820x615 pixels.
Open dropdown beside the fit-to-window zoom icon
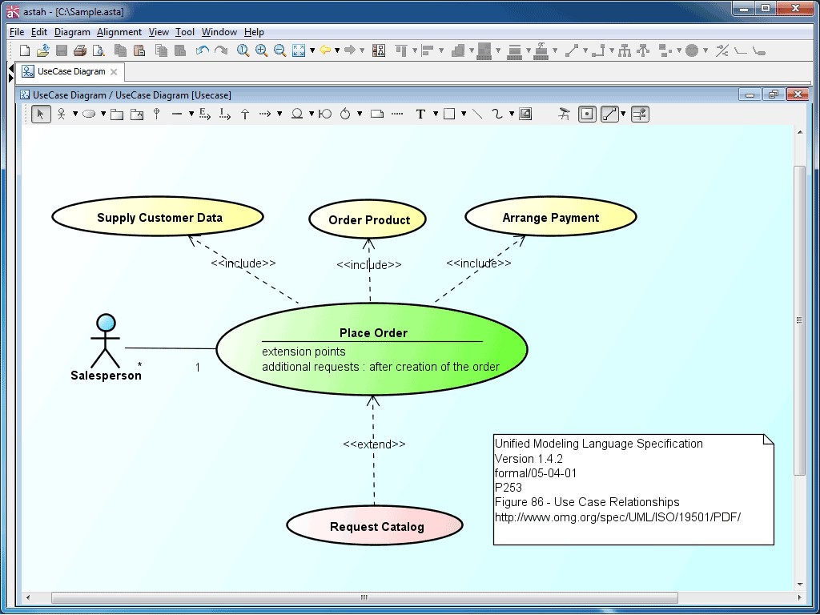[x=312, y=50]
